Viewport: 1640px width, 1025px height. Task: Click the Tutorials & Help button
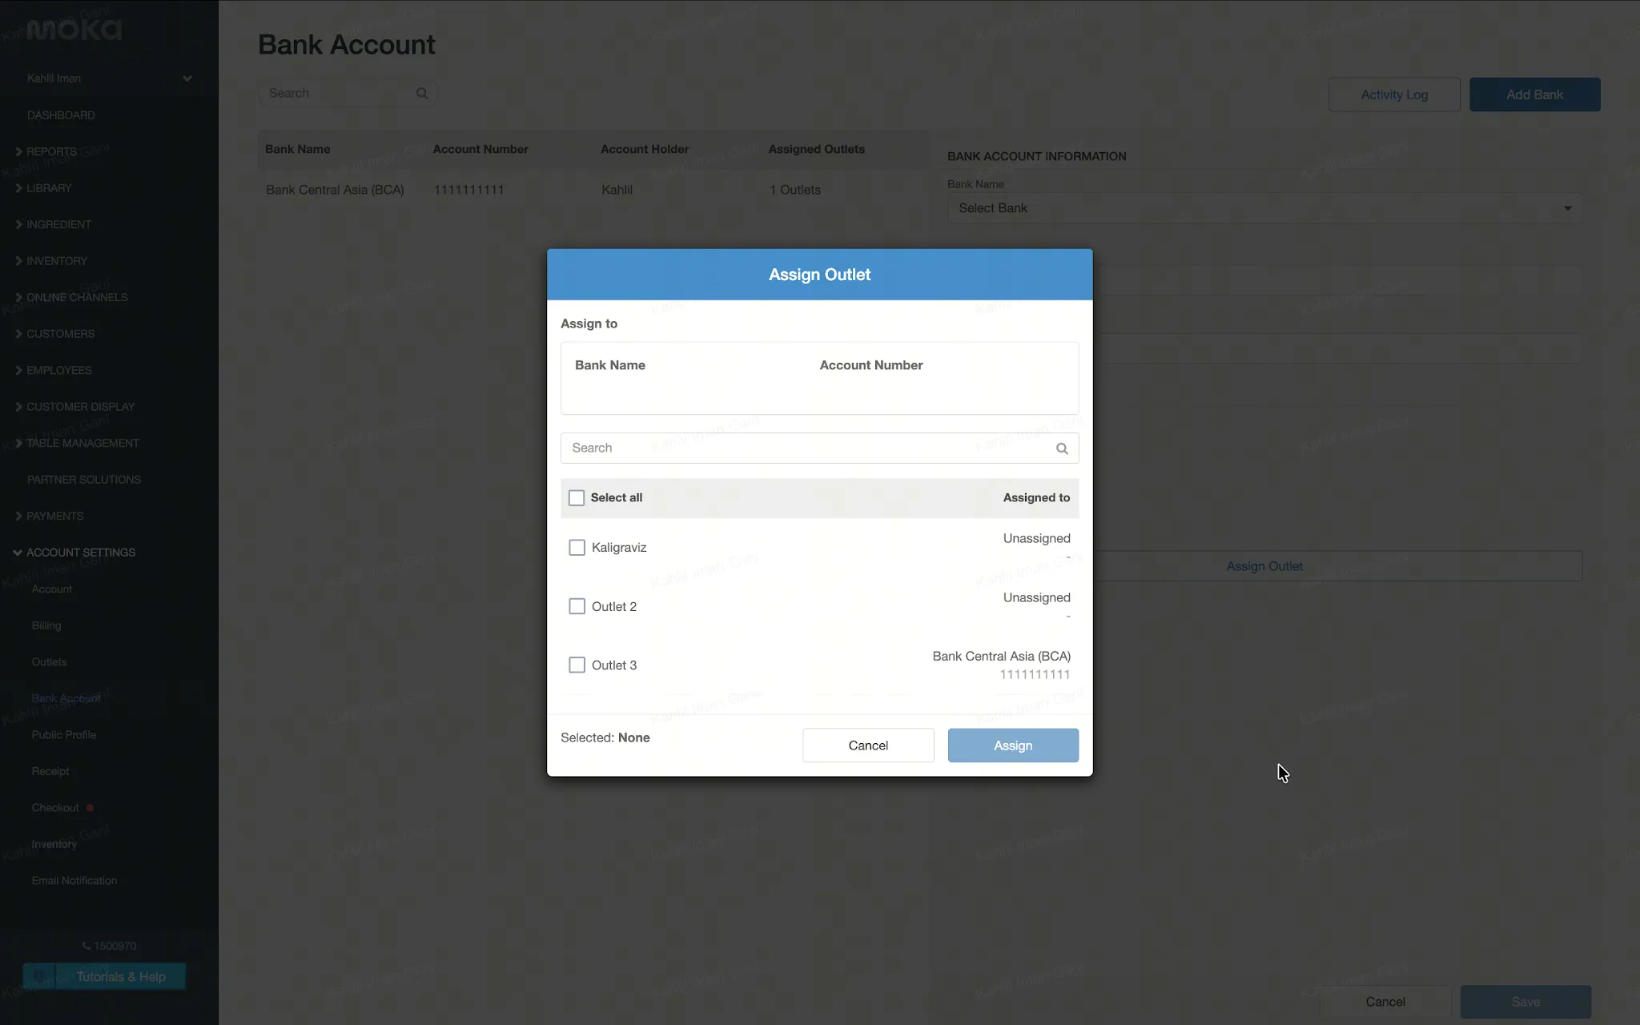coord(105,977)
